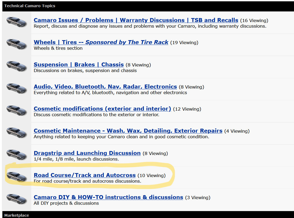Open Audio, Video, Bluetooth, Nav forum

105,87
